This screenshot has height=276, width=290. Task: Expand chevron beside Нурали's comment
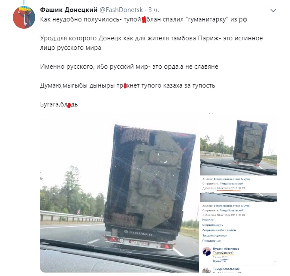[x=275, y=261]
